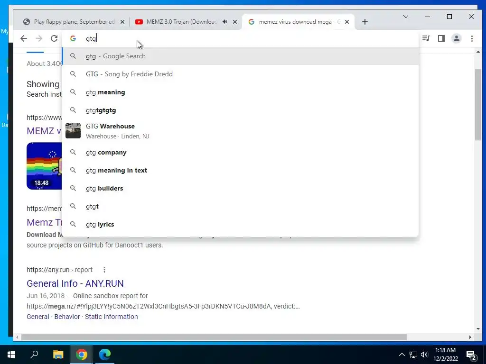The width and height of the screenshot is (486, 364).
Task: Go forward with the forward arrow
Action: (x=39, y=38)
